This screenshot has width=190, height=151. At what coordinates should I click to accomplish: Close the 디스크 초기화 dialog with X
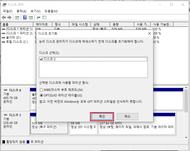pyautogui.click(x=149, y=33)
